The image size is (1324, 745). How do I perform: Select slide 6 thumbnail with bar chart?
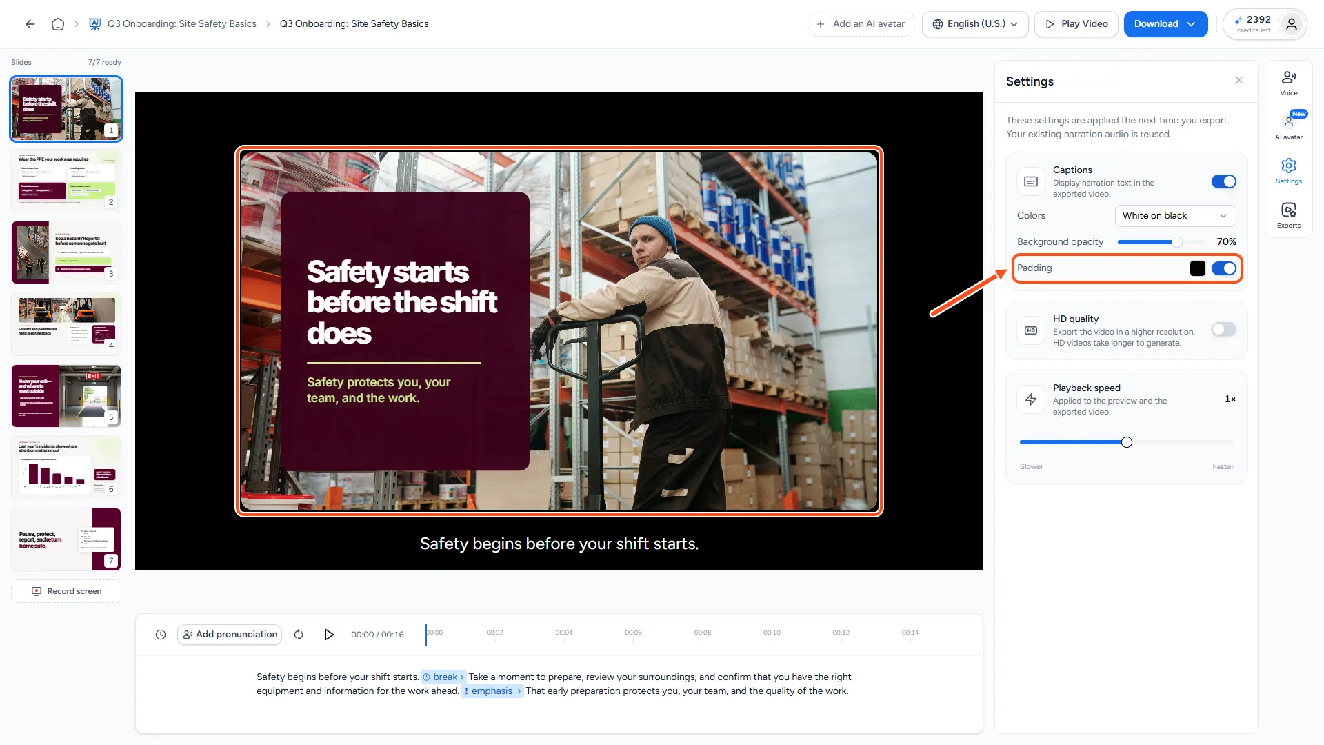[x=66, y=468]
